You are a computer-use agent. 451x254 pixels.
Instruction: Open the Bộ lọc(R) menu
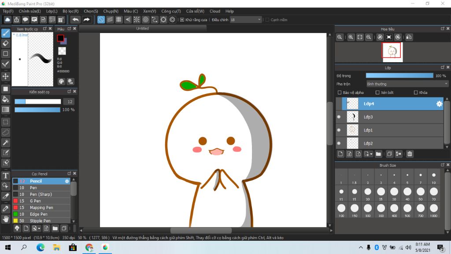tap(70, 11)
